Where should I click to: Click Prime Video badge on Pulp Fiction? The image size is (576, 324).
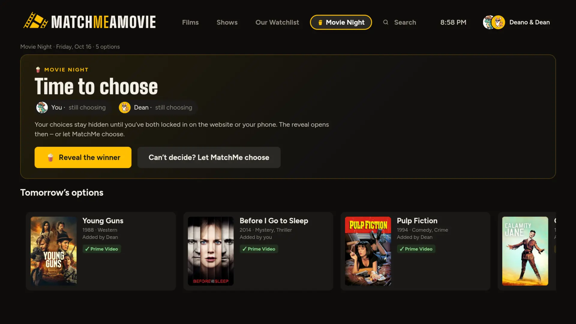coord(416,249)
